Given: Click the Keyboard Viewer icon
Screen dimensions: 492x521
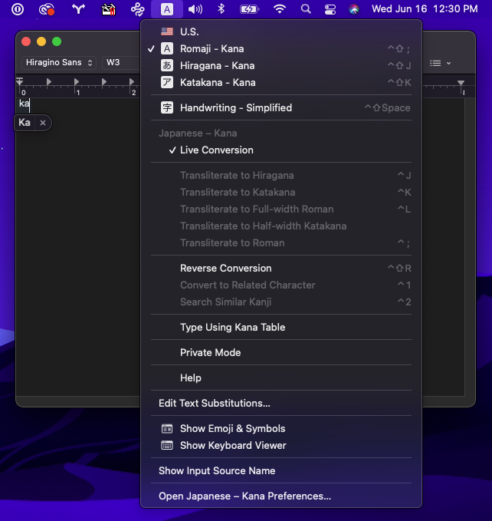Looking at the screenshot, I should pyautogui.click(x=167, y=445).
